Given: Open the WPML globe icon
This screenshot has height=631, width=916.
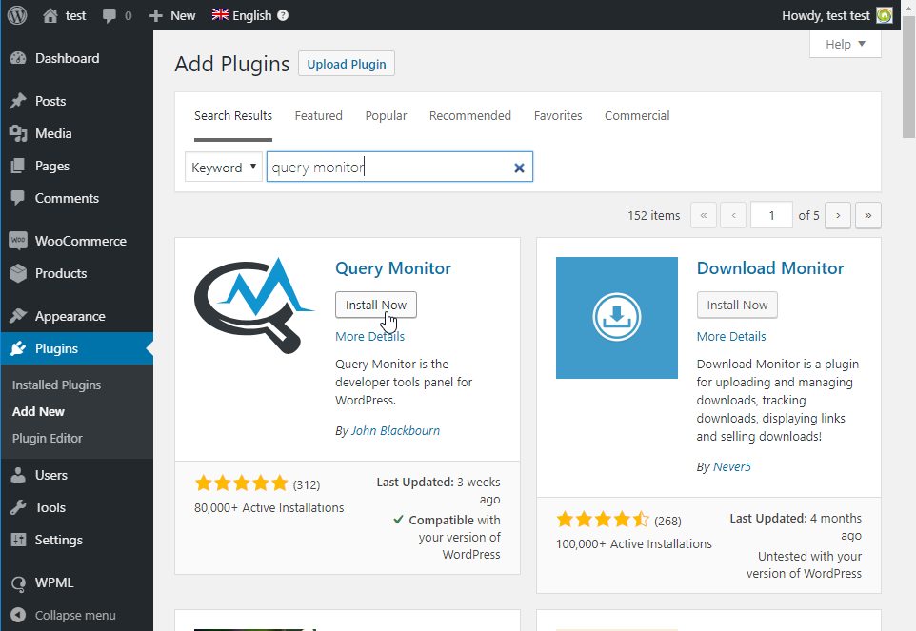Looking at the screenshot, I should click(x=21, y=582).
